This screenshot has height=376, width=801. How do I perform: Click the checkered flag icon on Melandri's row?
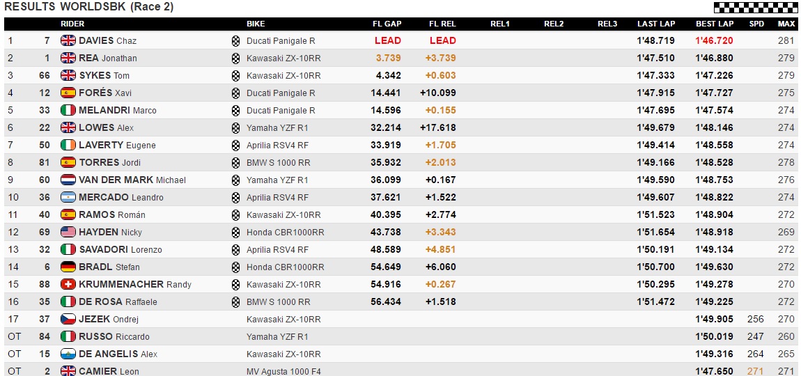click(x=235, y=110)
